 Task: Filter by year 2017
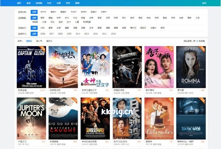click(x=52, y=33)
